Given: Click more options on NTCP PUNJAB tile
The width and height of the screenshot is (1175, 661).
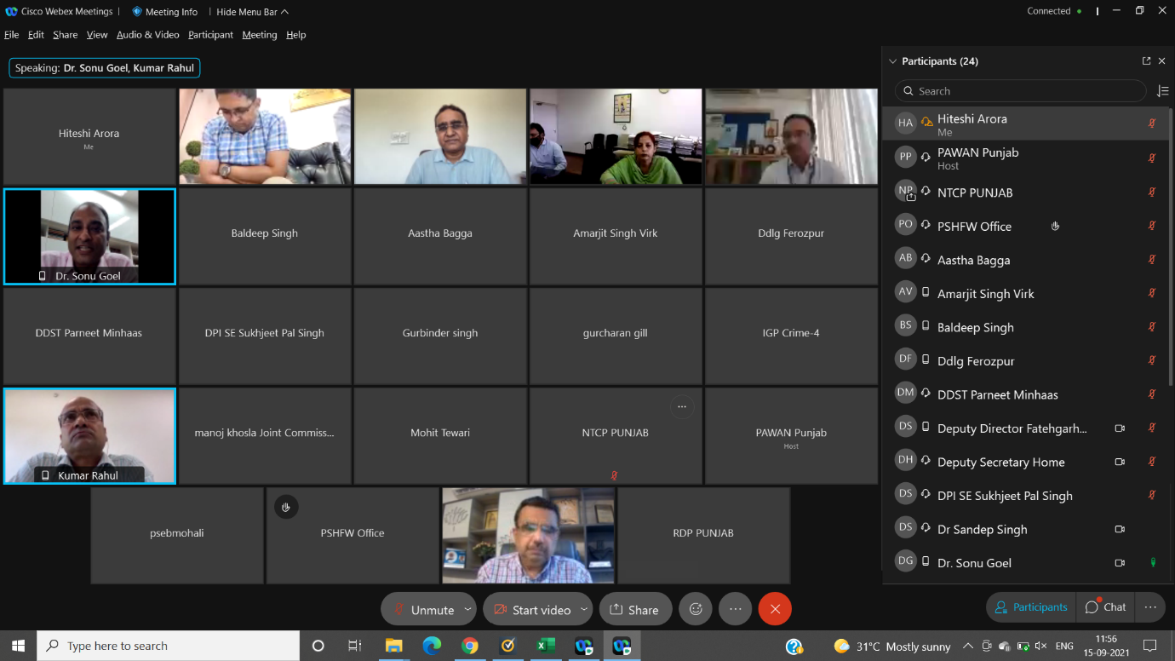Looking at the screenshot, I should coord(681,407).
